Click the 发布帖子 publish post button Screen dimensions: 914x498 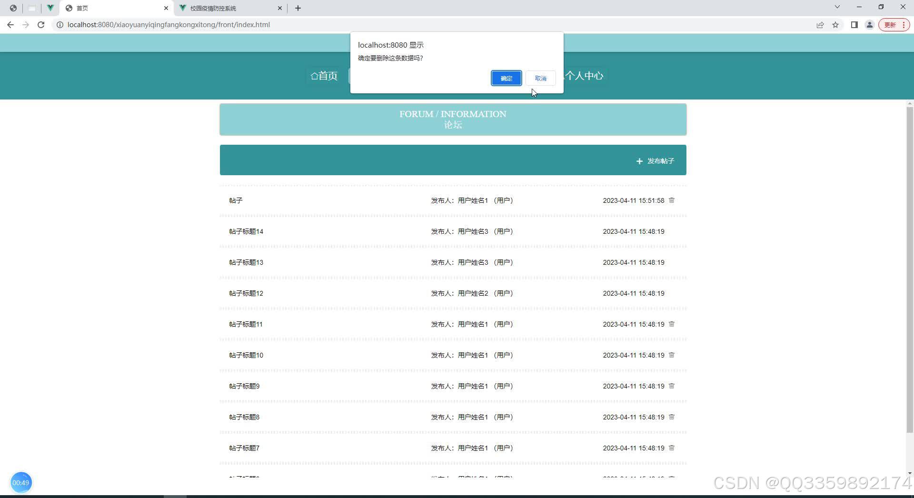point(655,161)
